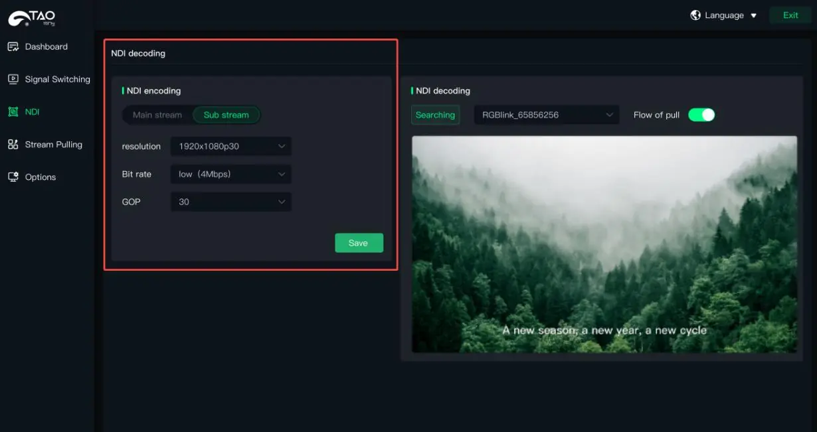Click the Options monitor icon
Image resolution: width=817 pixels, height=432 pixels.
click(x=13, y=177)
